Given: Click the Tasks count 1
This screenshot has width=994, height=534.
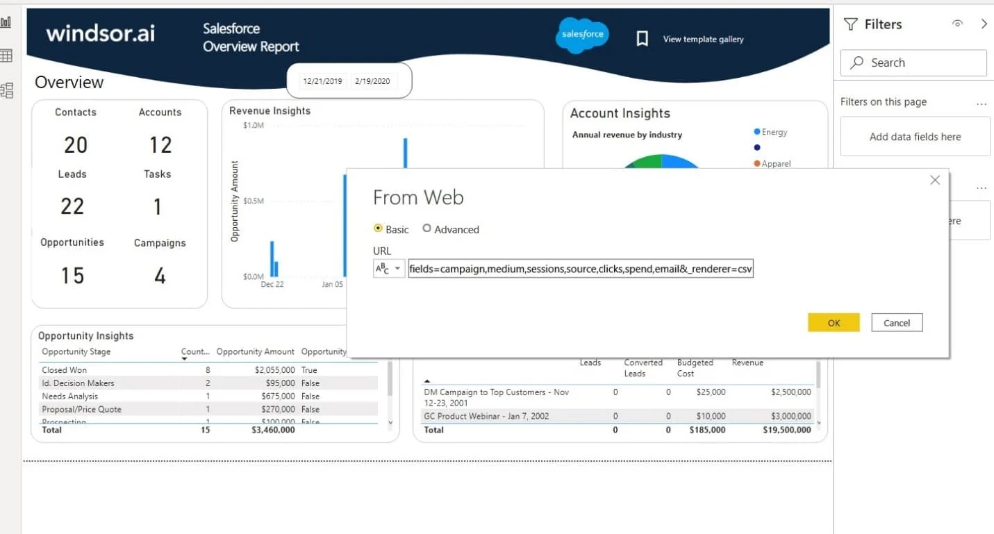Looking at the screenshot, I should 158,206.
